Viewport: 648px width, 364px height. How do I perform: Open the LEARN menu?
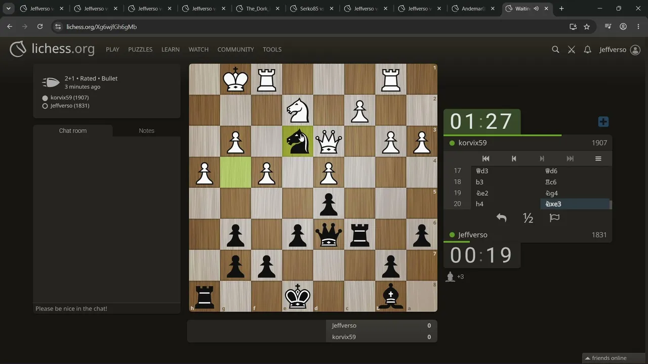(x=171, y=50)
